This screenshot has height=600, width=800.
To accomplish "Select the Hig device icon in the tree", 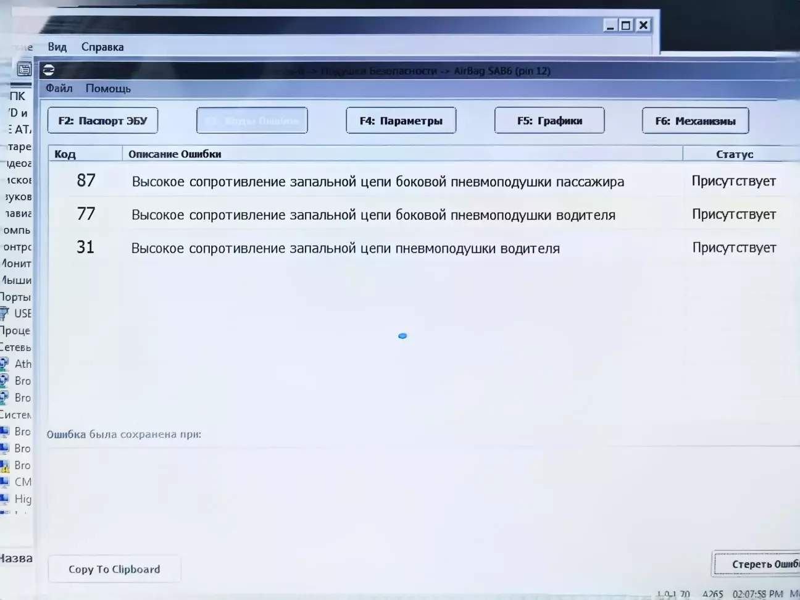I will [5, 499].
